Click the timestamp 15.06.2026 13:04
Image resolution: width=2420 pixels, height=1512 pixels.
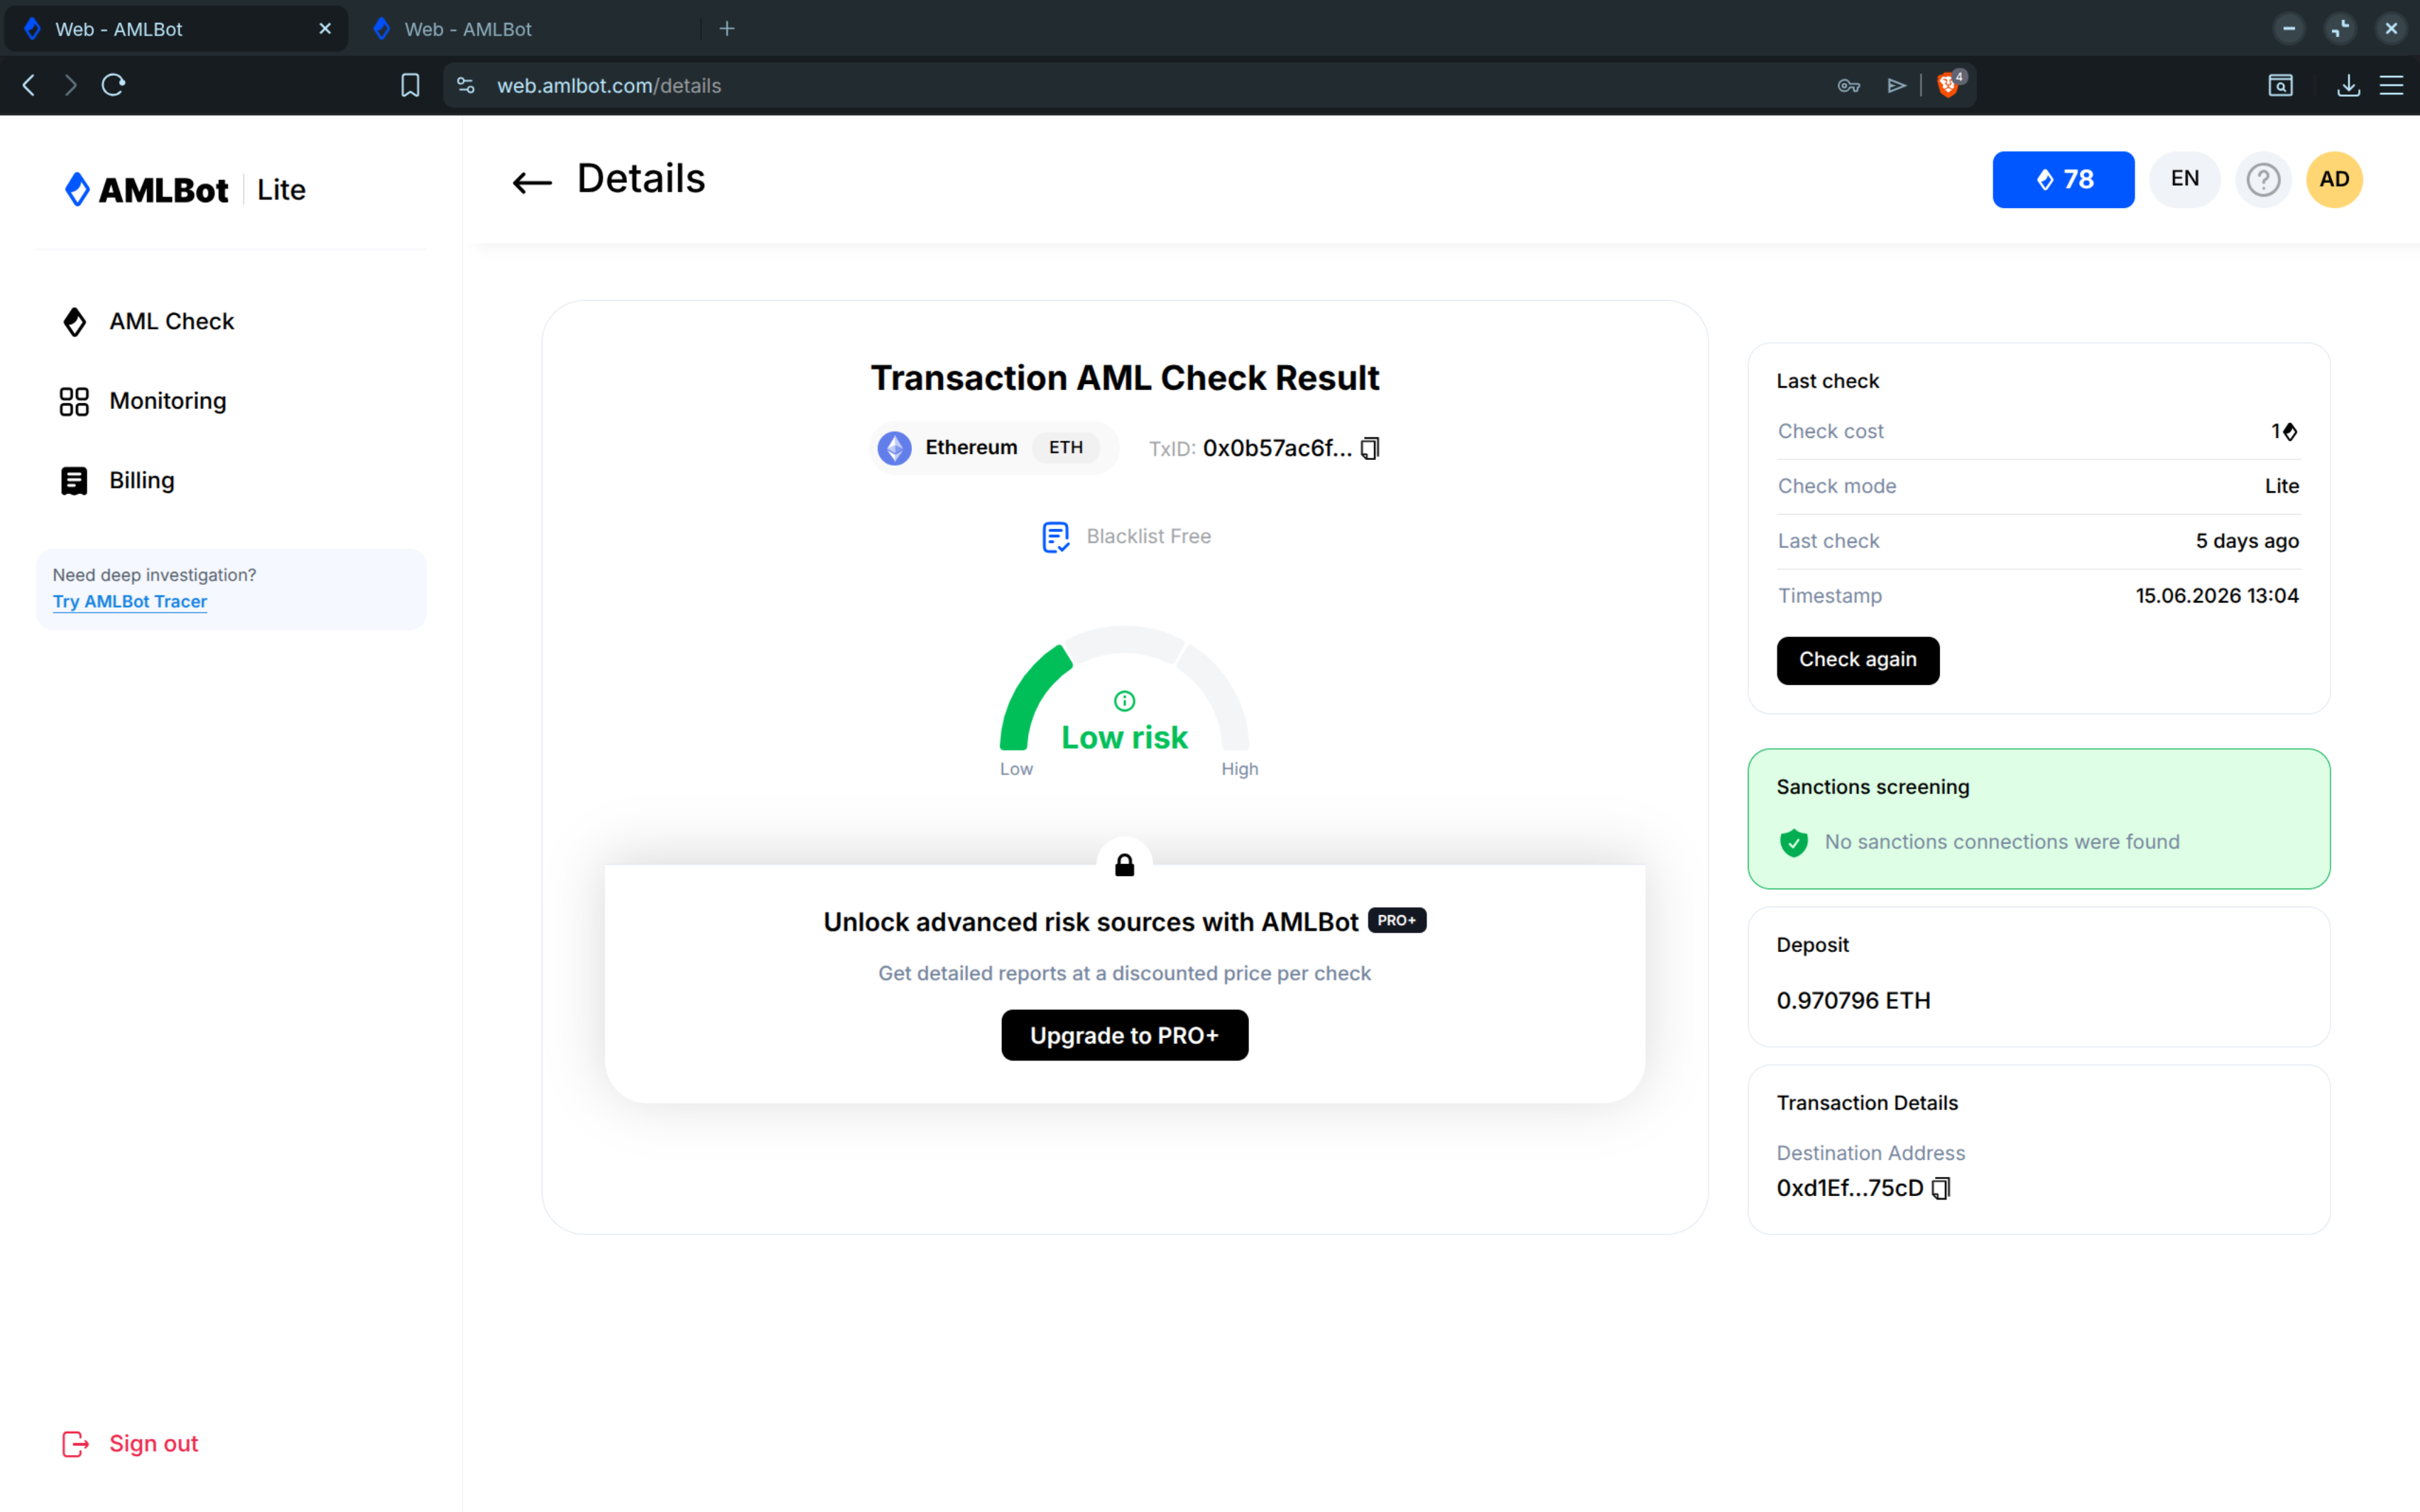click(2217, 596)
